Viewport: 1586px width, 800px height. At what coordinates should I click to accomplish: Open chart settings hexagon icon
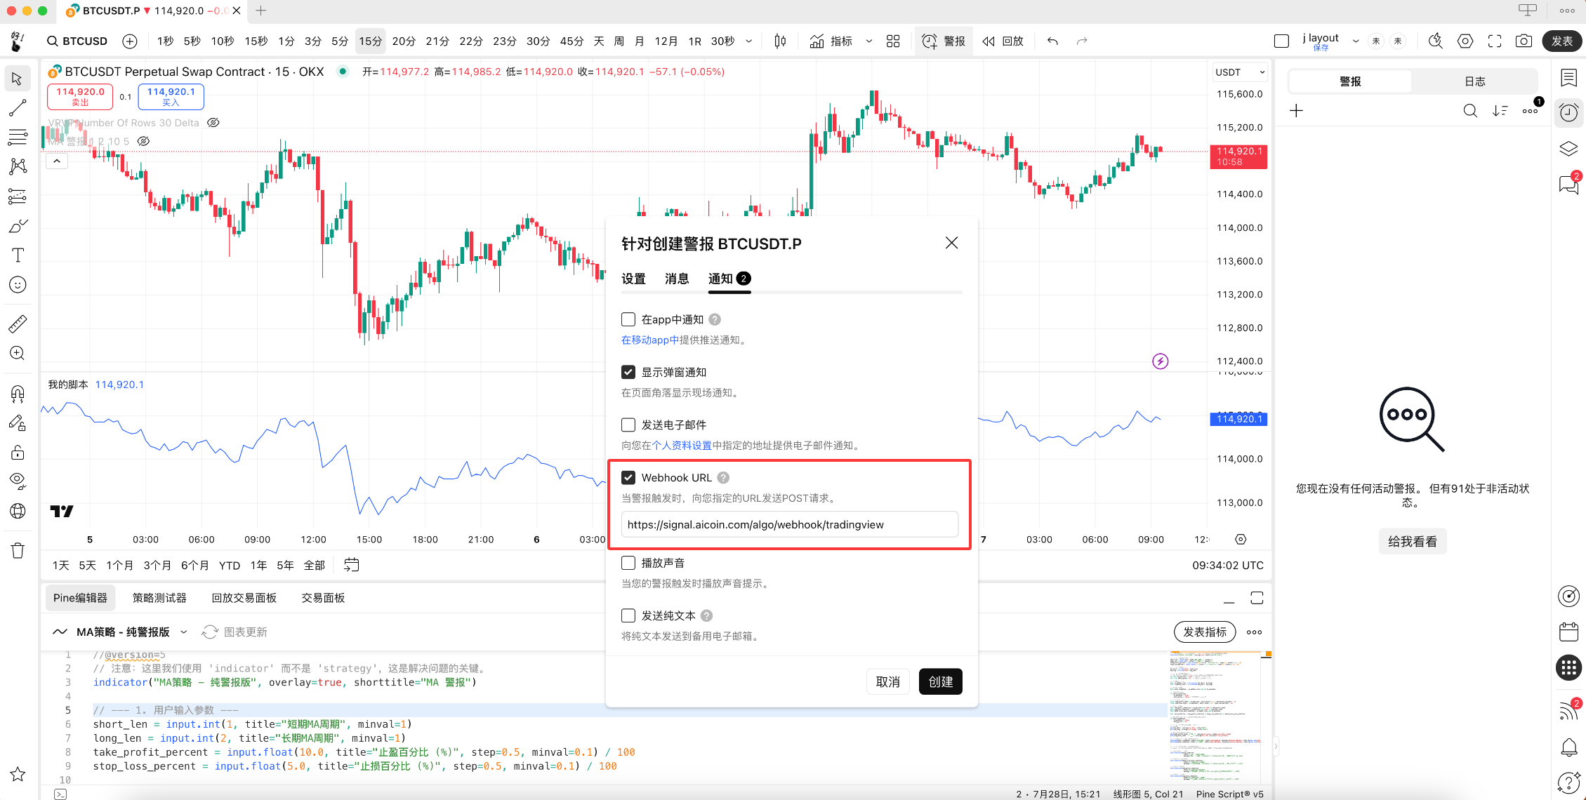[x=1465, y=41]
